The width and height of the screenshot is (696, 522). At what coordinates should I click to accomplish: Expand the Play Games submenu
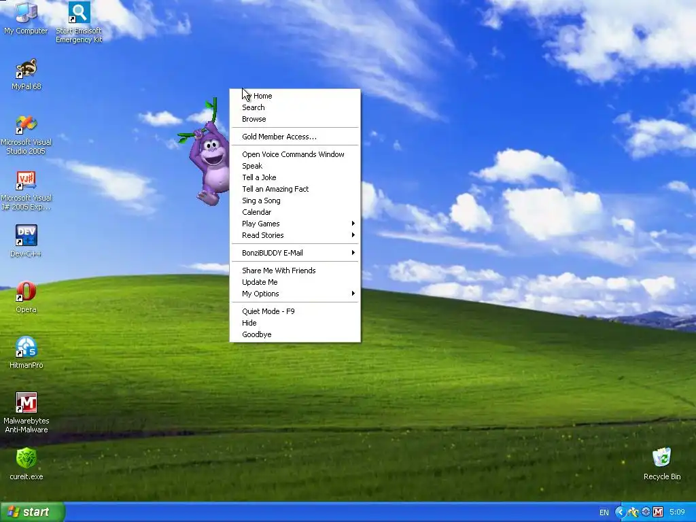click(295, 224)
